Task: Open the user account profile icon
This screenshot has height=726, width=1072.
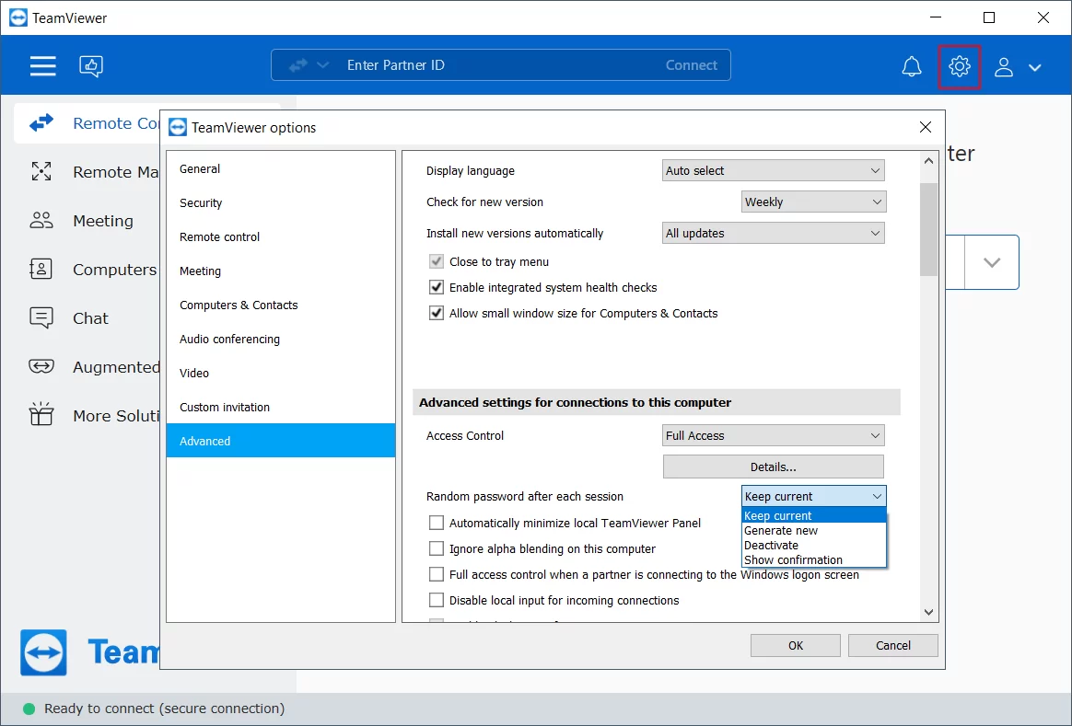Action: [x=1004, y=66]
